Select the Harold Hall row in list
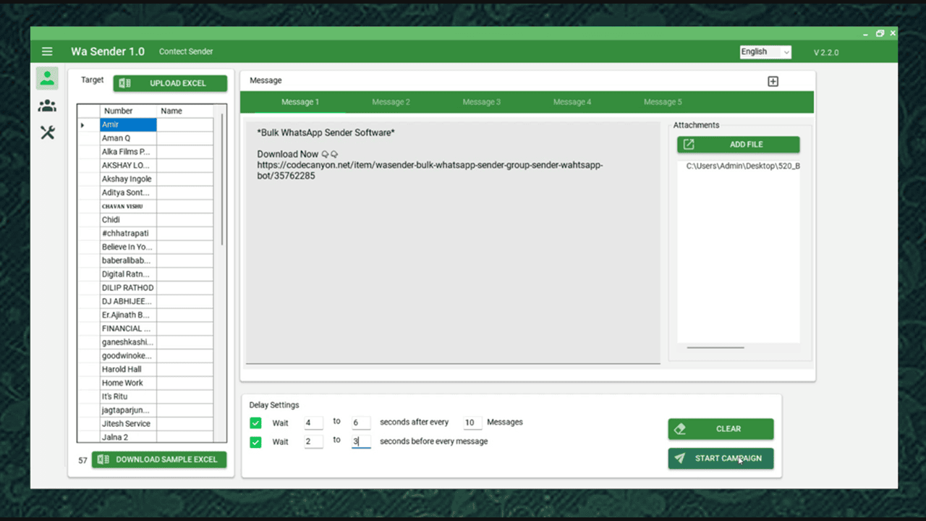Image resolution: width=926 pixels, height=521 pixels. point(128,369)
